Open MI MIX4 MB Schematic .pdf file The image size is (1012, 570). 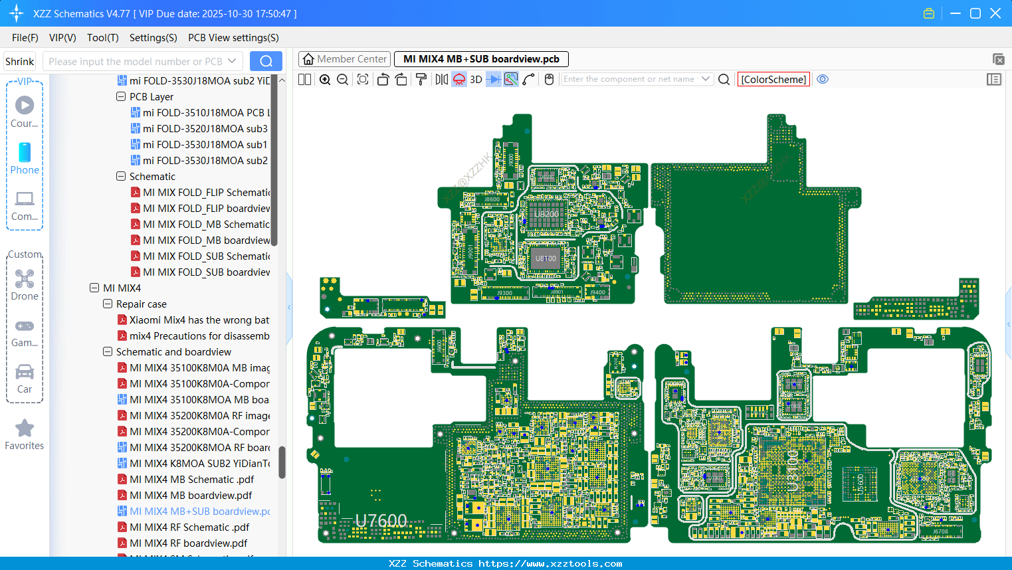pyautogui.click(x=191, y=480)
